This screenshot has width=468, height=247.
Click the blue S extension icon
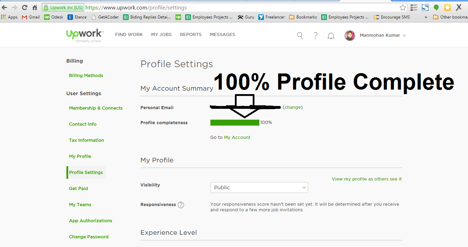click(x=425, y=7)
